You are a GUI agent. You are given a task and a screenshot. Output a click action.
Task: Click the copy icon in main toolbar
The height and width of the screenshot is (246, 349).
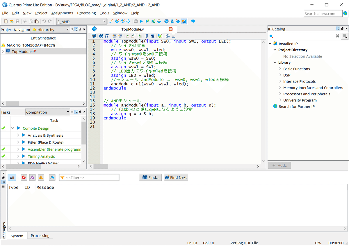31,21
